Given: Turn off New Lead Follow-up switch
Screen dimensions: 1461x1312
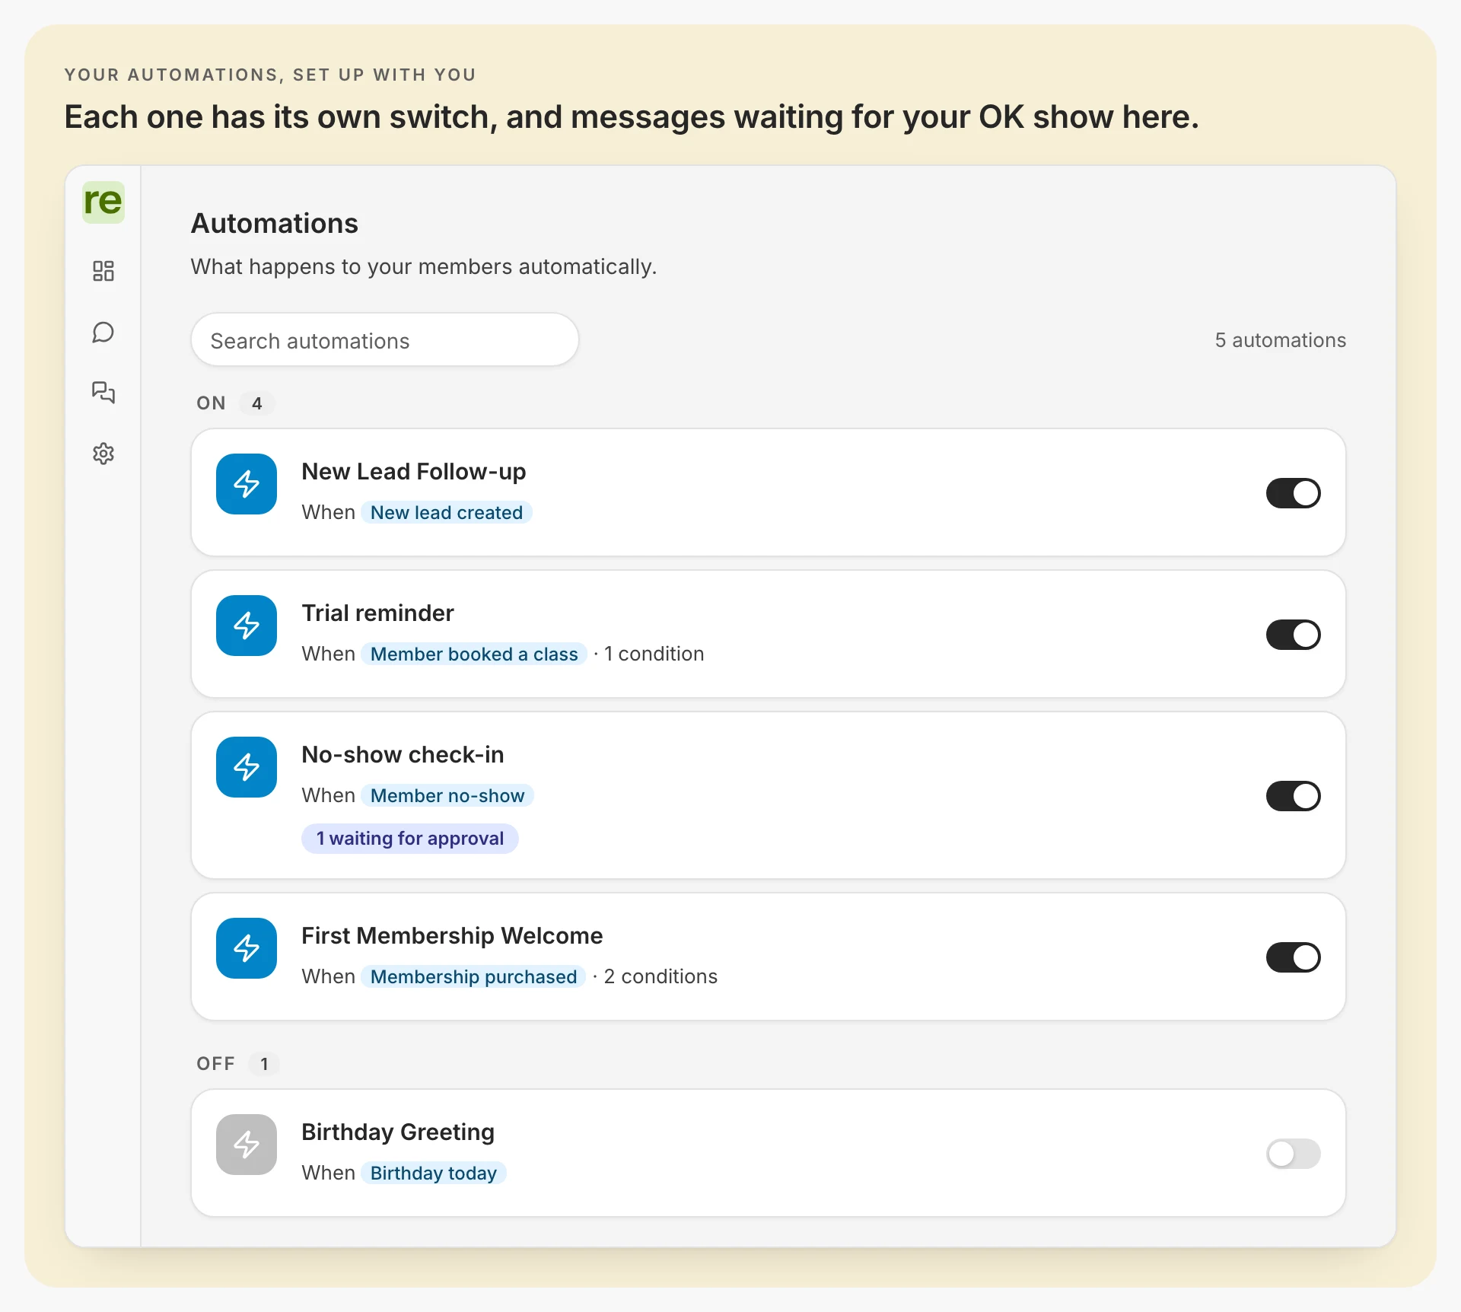Looking at the screenshot, I should coord(1294,493).
